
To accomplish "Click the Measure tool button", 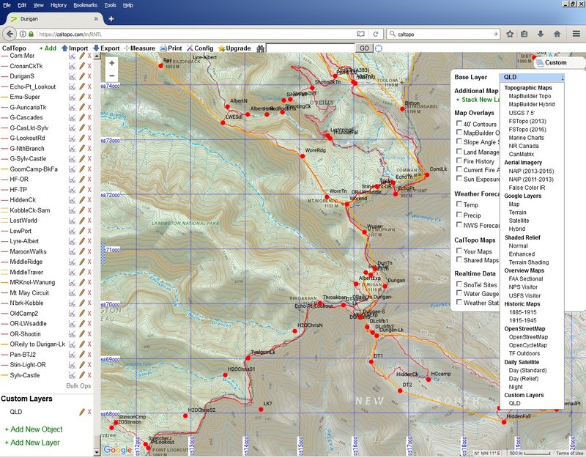I will coord(139,48).
